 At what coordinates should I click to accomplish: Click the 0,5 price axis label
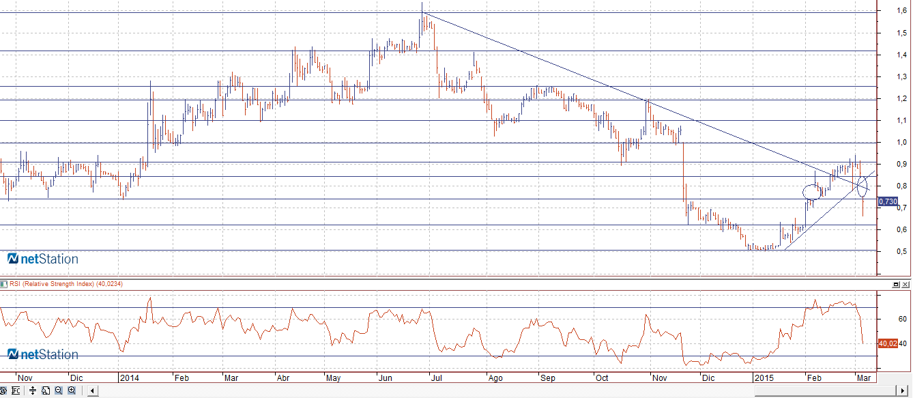tap(901, 251)
